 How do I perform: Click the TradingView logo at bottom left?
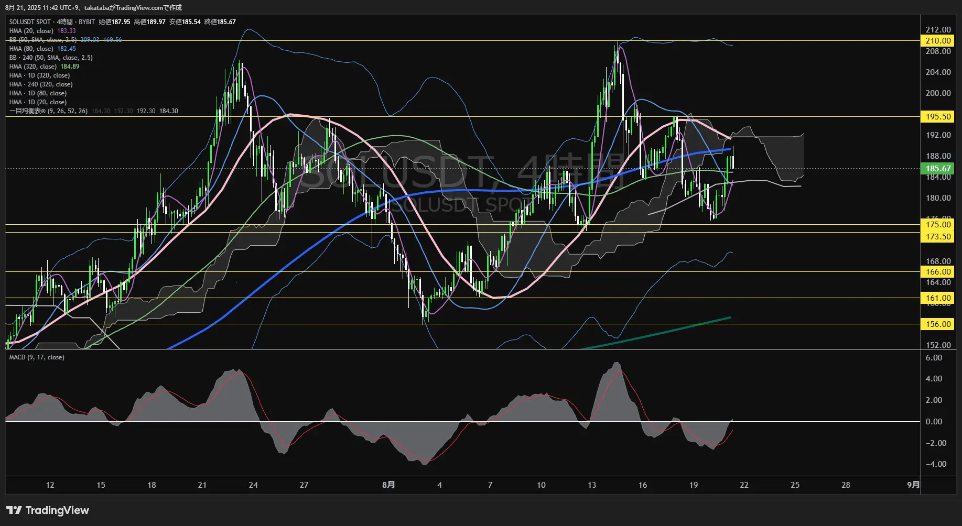(x=48, y=510)
